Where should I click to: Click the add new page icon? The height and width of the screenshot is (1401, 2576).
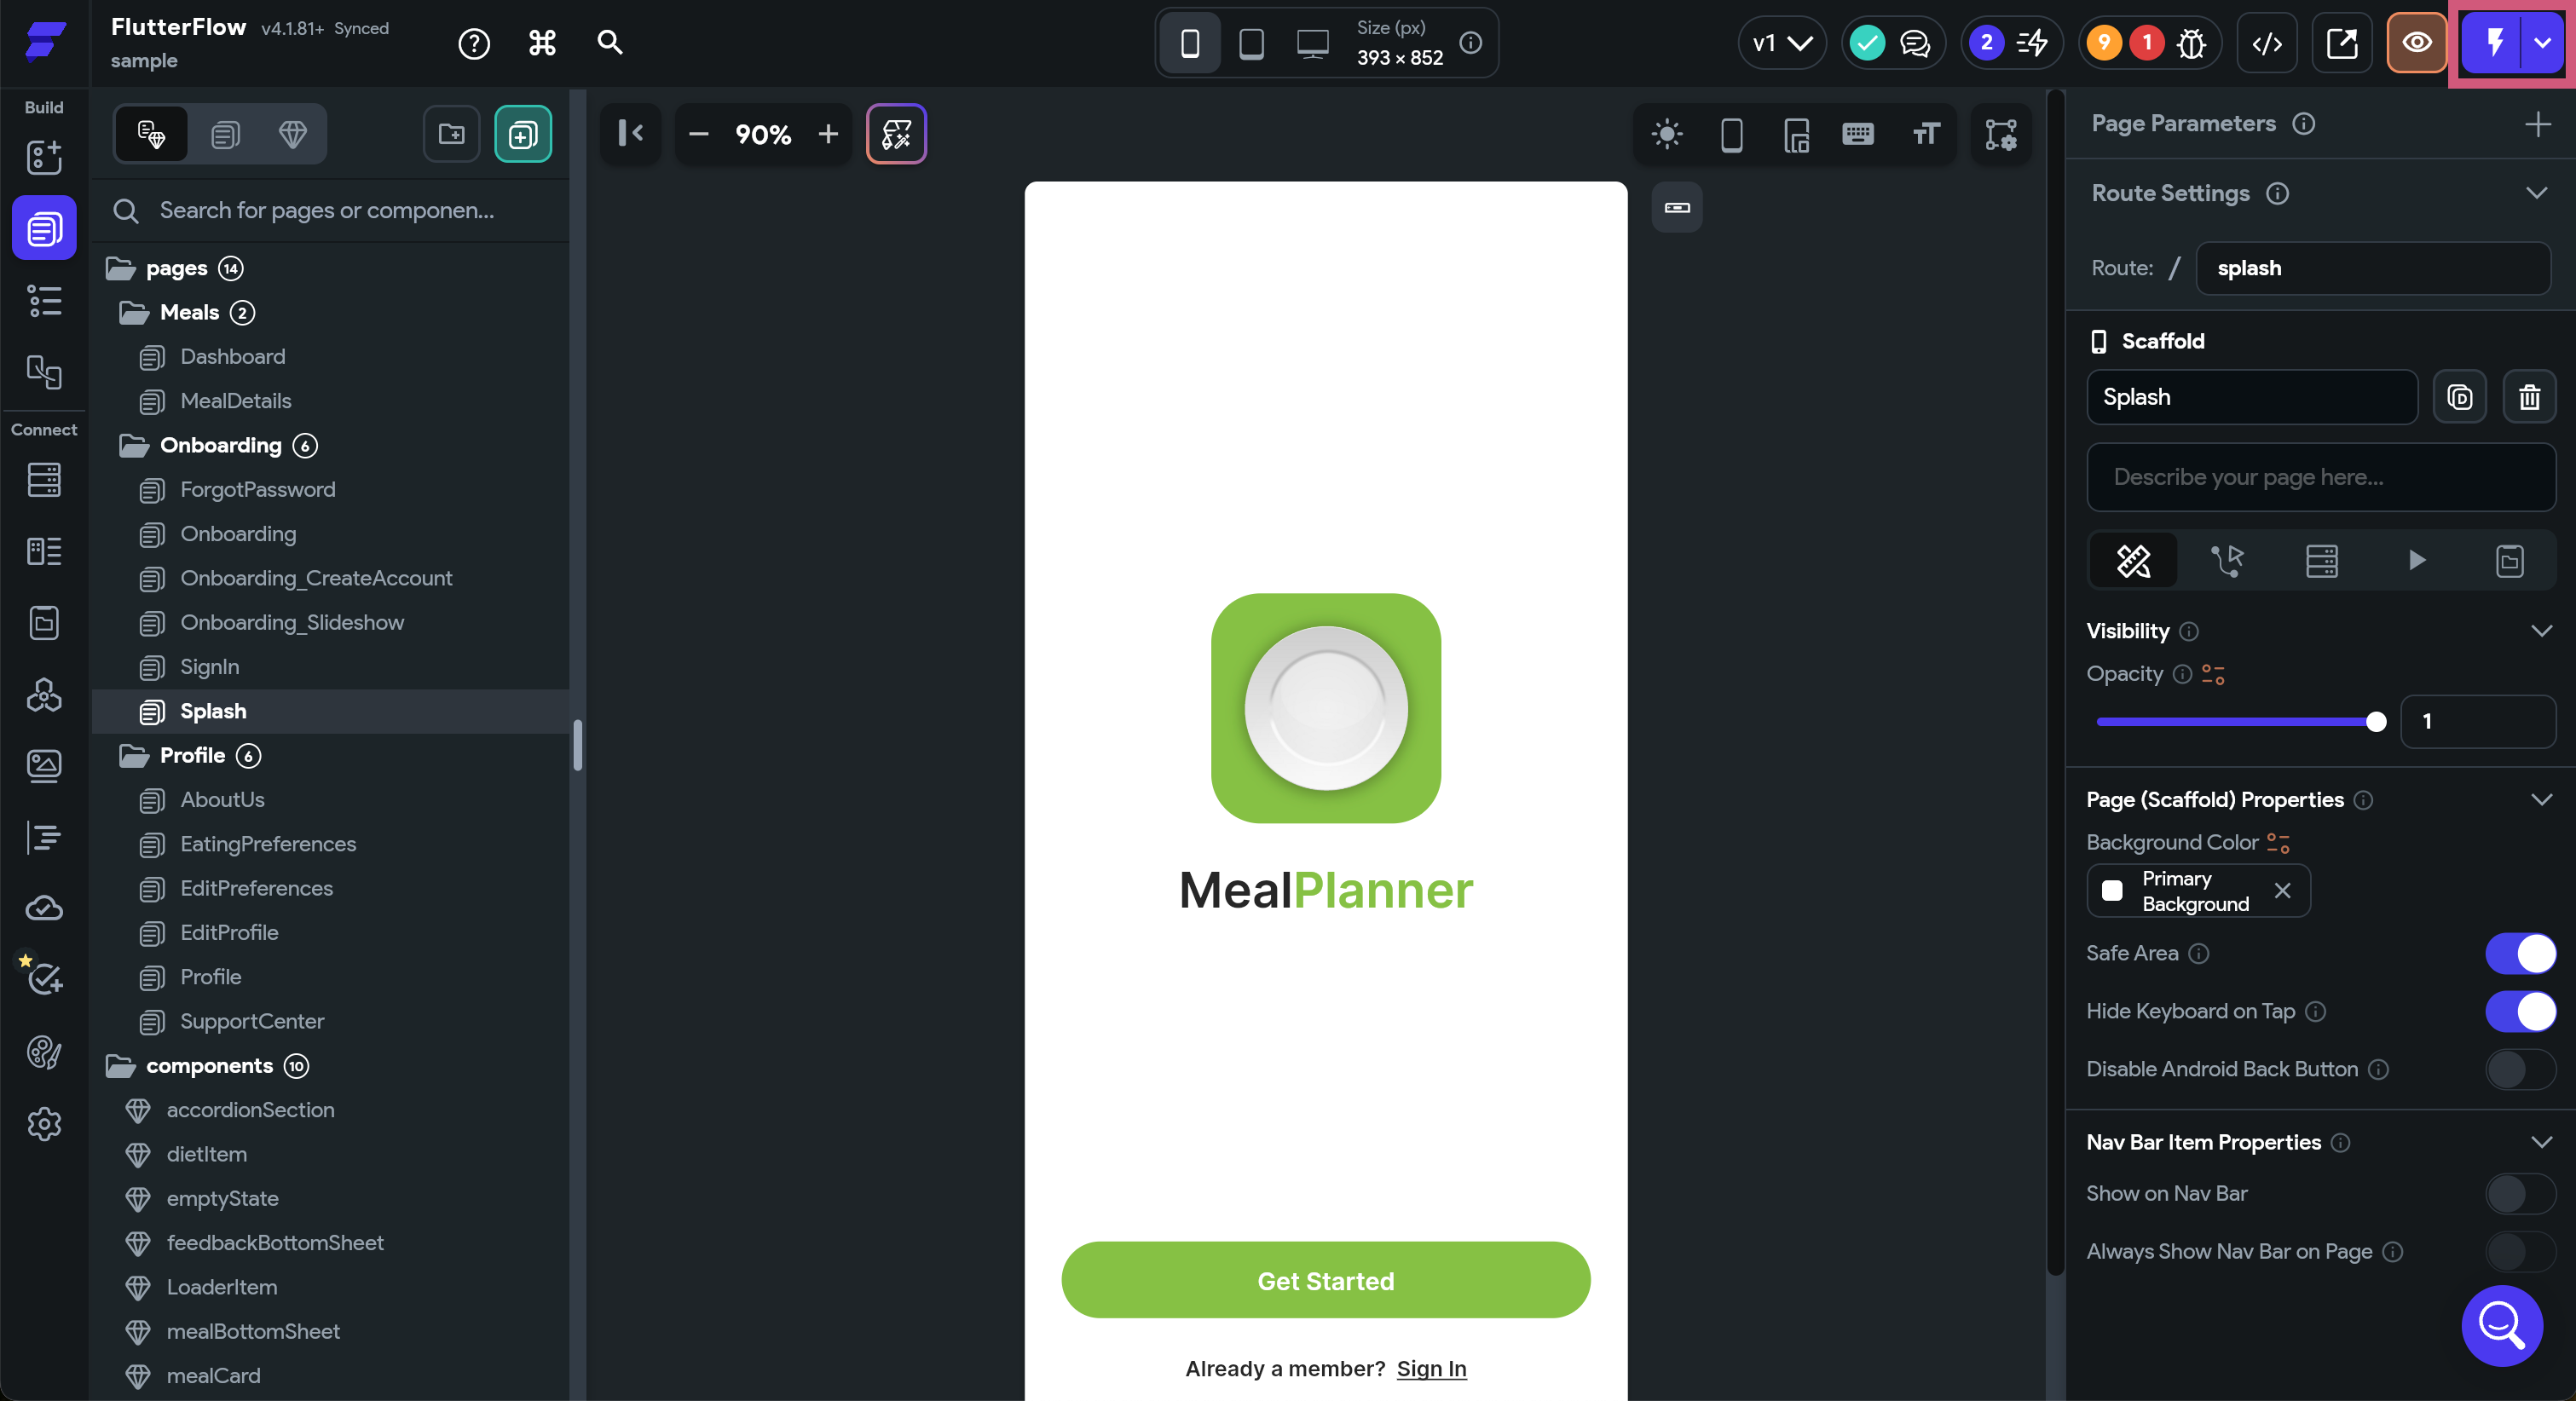click(x=523, y=134)
